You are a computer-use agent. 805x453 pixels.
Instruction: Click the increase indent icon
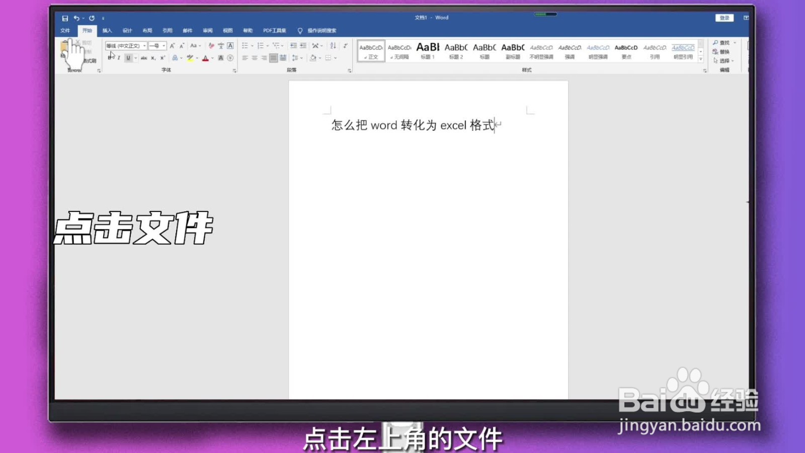pos(303,46)
